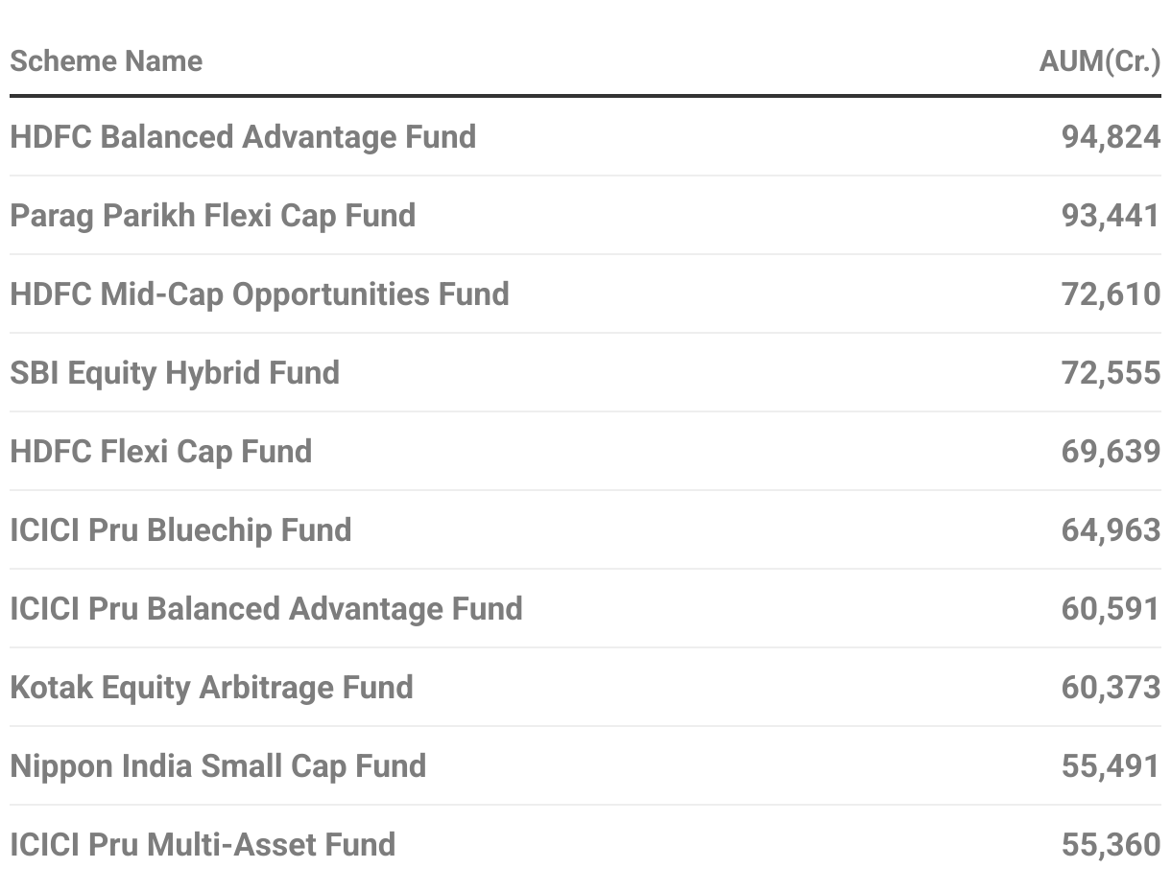Click the 93,441 AUM value
The width and height of the screenshot is (1171, 892).
pyautogui.click(x=1111, y=216)
